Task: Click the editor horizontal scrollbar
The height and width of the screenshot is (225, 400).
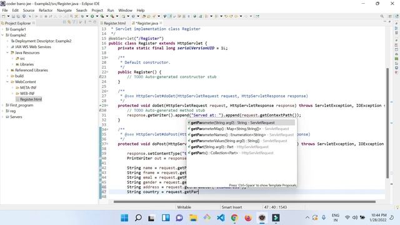Action: (244, 201)
